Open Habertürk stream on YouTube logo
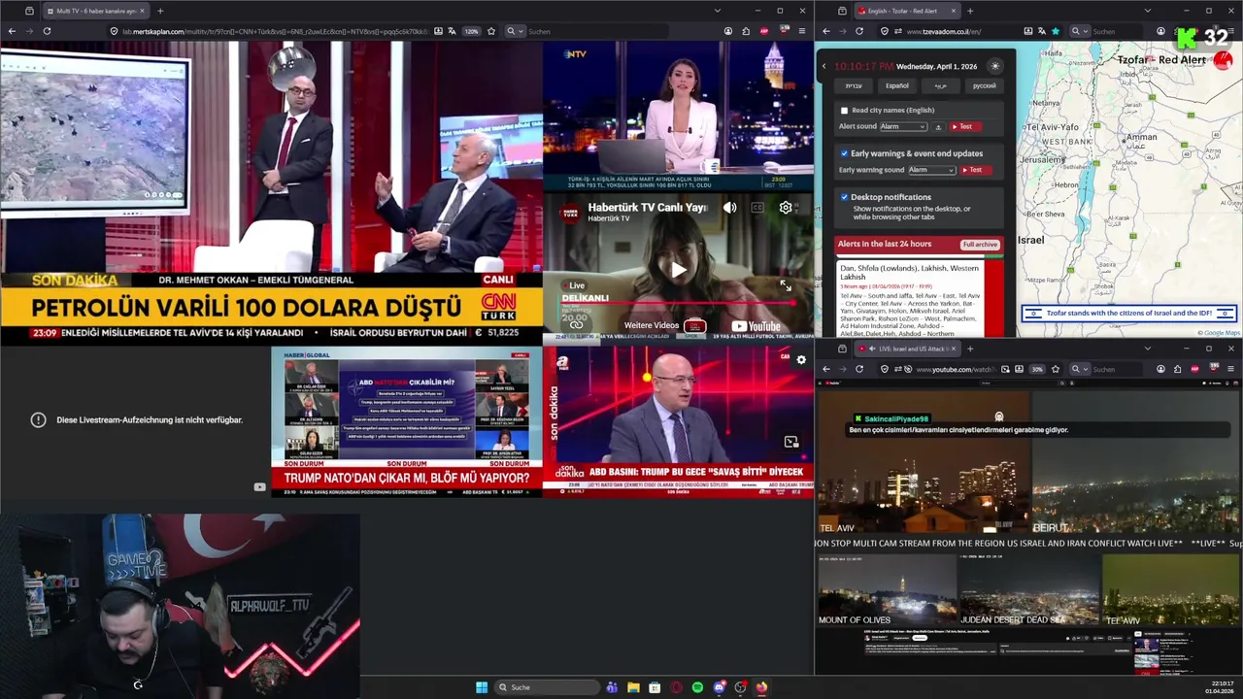 (x=756, y=326)
